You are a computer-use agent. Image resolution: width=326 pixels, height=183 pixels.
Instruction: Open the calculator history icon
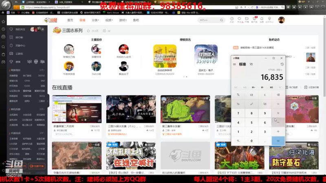click(282, 64)
